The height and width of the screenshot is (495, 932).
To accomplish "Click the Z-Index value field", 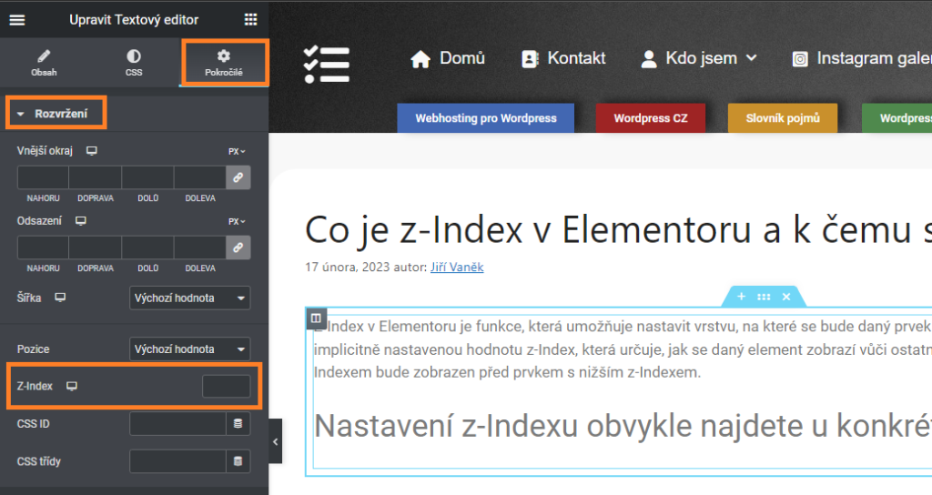I will point(226,386).
